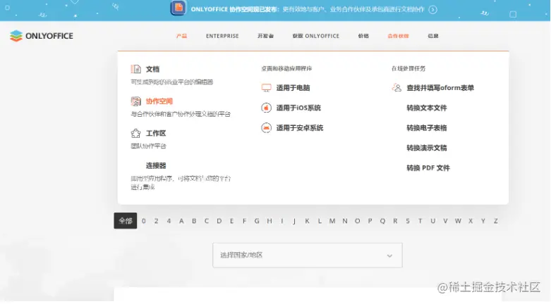This screenshot has width=551, height=304.
Task: Filter by letter D
Action: 219,221
